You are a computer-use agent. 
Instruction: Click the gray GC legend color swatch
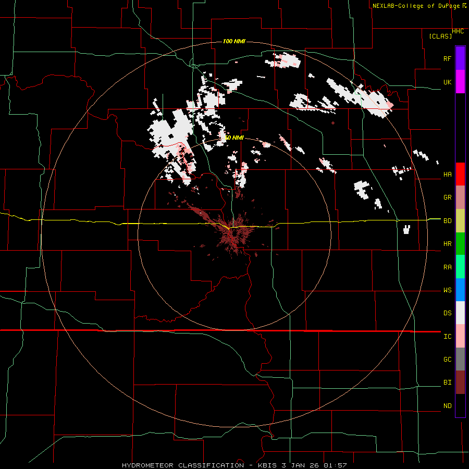coord(460,359)
